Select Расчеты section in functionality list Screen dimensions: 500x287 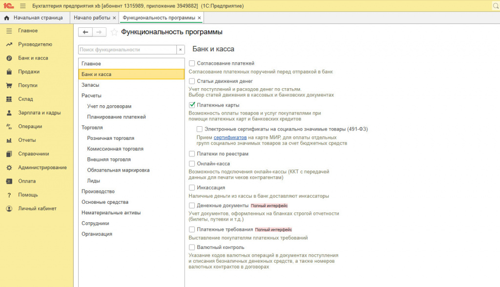[91, 96]
